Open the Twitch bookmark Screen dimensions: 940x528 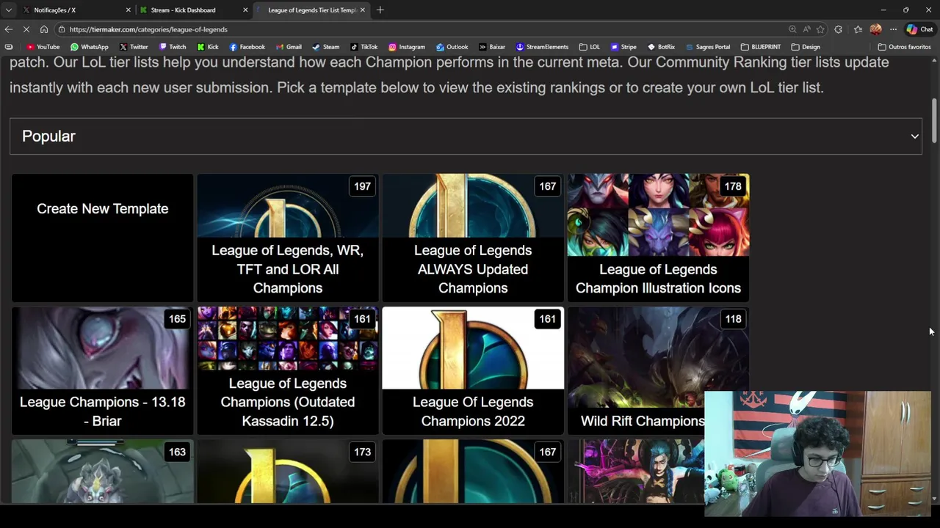pos(173,47)
